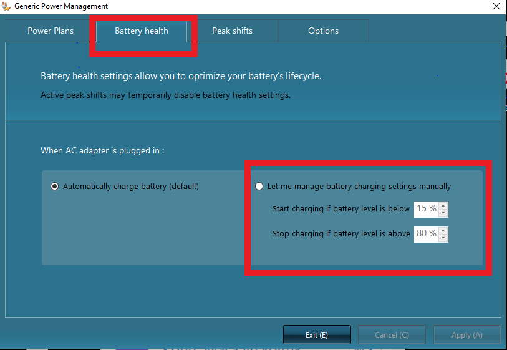The height and width of the screenshot is (350, 507).
Task: Click the Cancel (C) button
Action: (x=392, y=335)
